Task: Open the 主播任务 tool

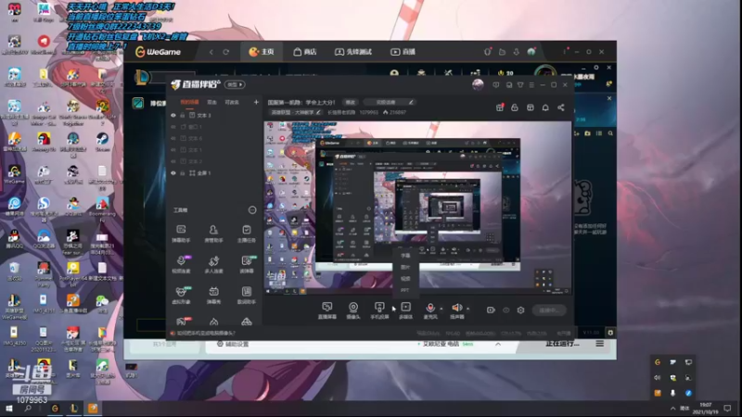Action: pos(247,234)
